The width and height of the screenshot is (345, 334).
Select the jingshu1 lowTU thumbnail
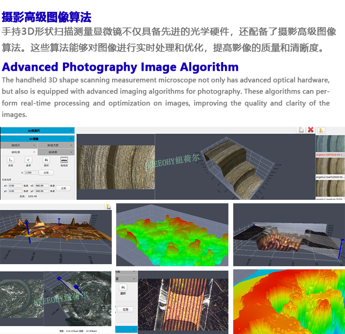pyautogui.click(x=330, y=166)
